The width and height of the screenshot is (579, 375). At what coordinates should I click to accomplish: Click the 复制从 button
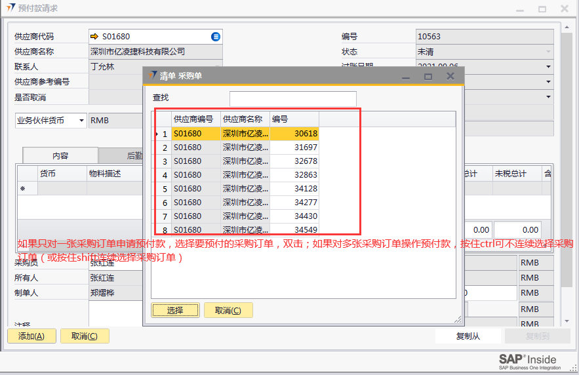click(468, 336)
